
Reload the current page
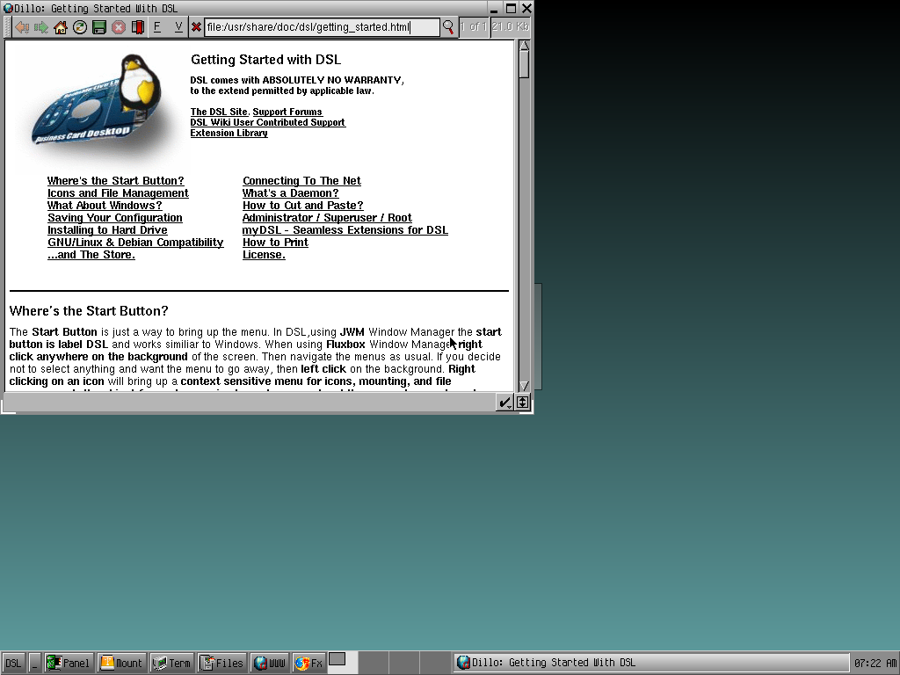tap(79, 26)
